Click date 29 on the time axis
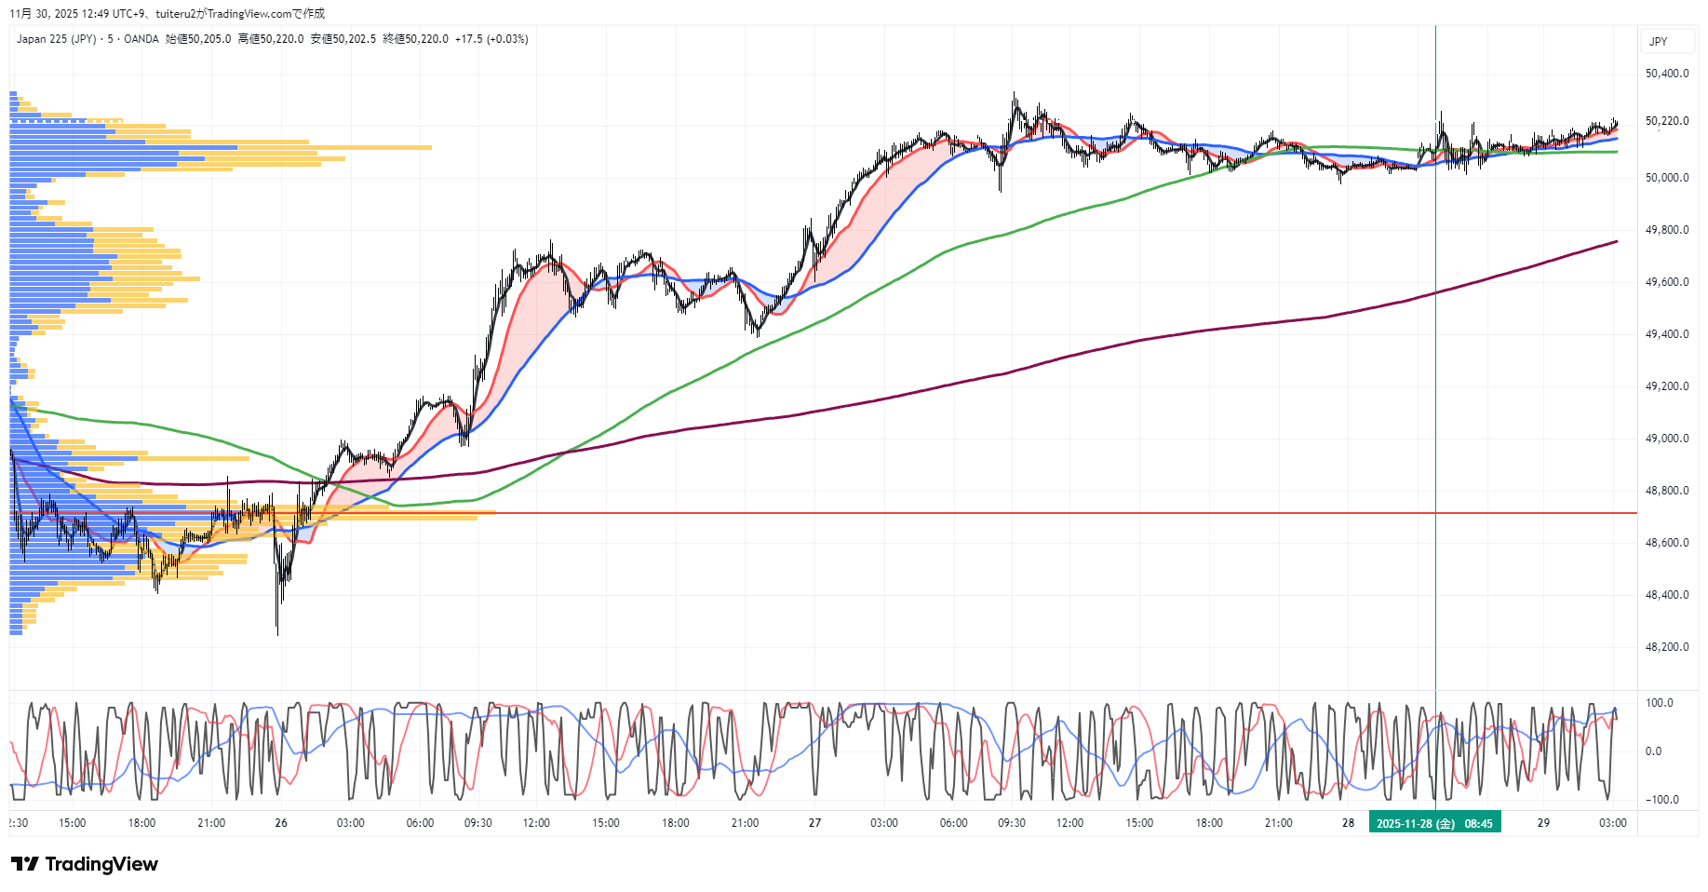 coord(1543,823)
